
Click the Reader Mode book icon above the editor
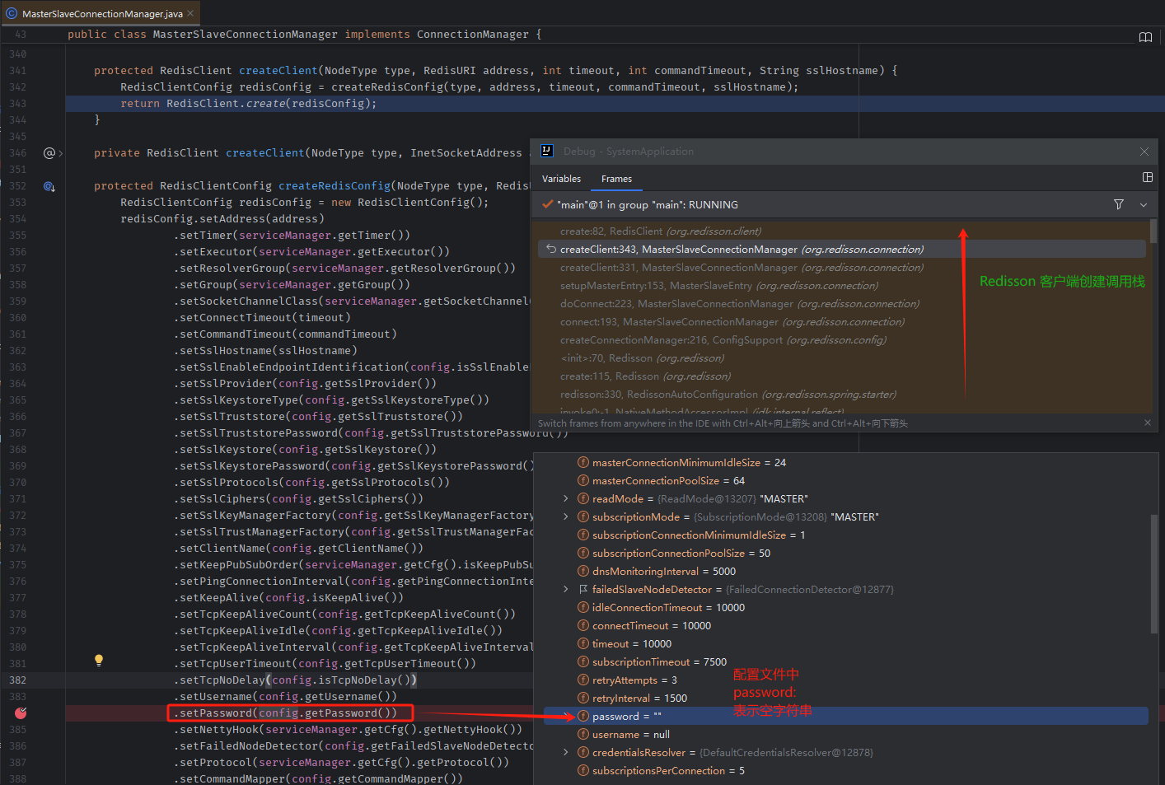tap(1145, 36)
